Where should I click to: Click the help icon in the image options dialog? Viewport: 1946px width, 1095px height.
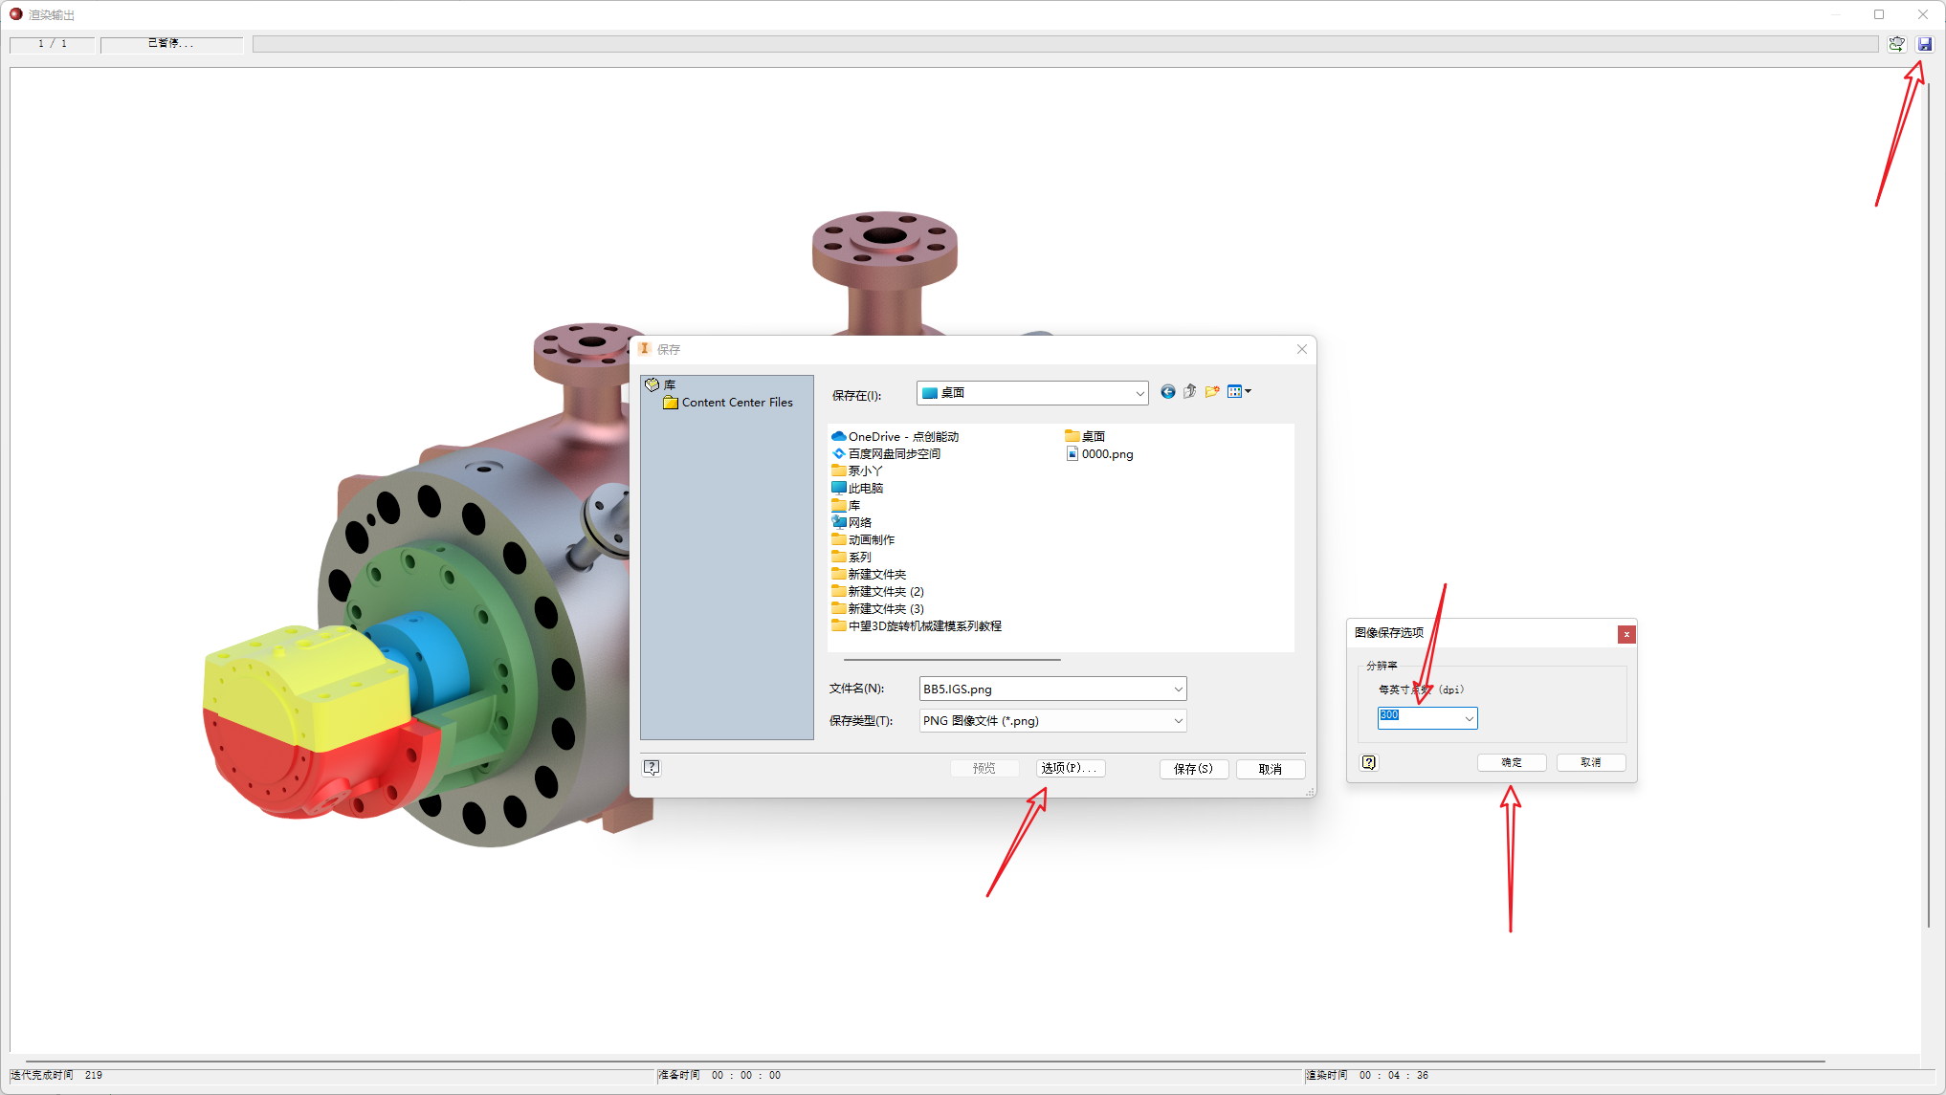(x=1369, y=762)
